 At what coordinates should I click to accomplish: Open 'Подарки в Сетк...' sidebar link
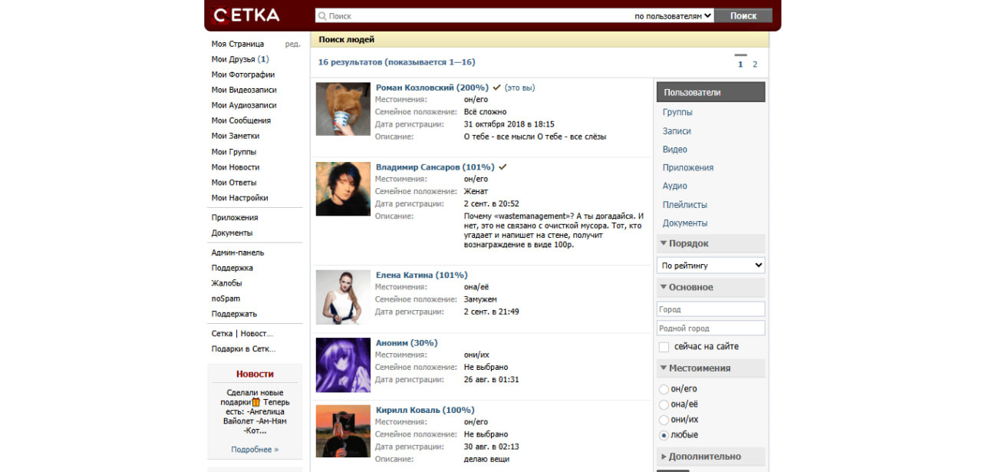pyautogui.click(x=243, y=349)
